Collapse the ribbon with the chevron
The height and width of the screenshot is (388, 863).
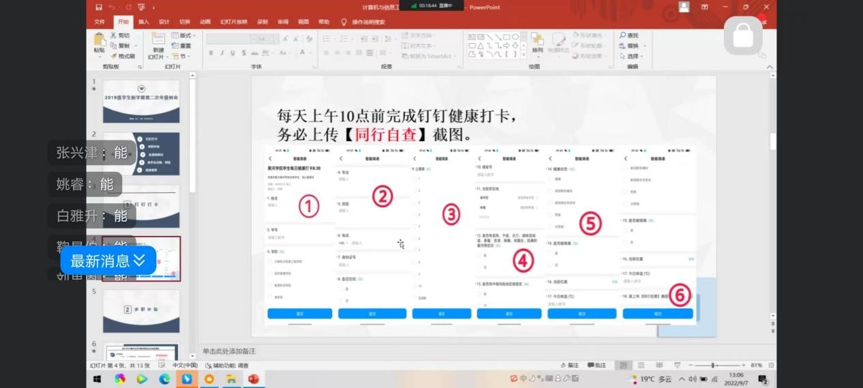click(x=770, y=67)
